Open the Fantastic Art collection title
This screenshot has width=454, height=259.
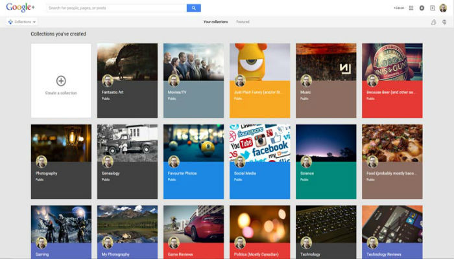tap(113, 92)
